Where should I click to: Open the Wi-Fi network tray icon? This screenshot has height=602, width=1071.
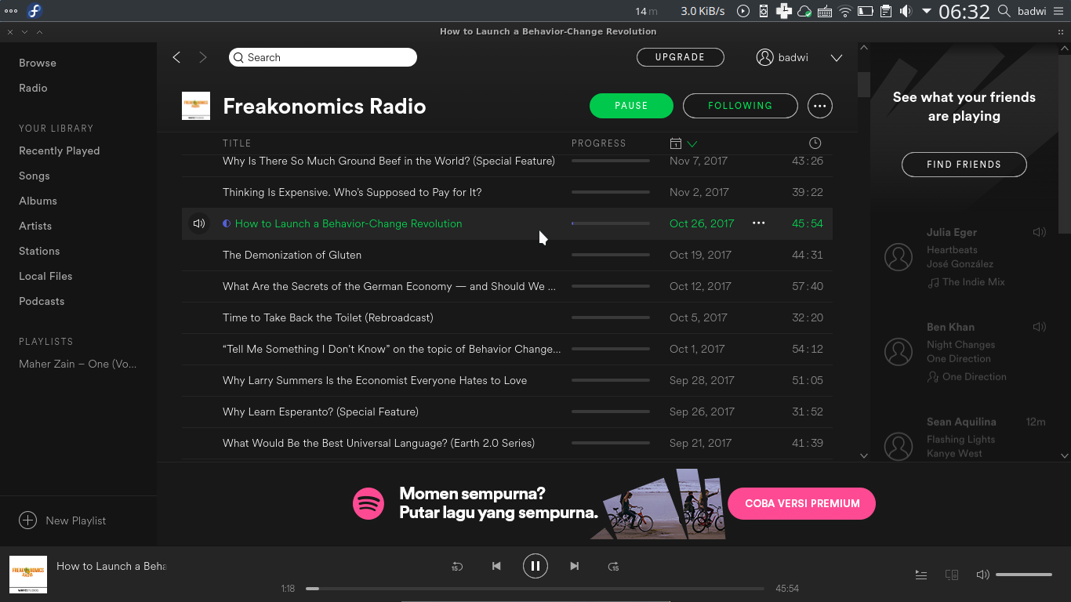845,11
